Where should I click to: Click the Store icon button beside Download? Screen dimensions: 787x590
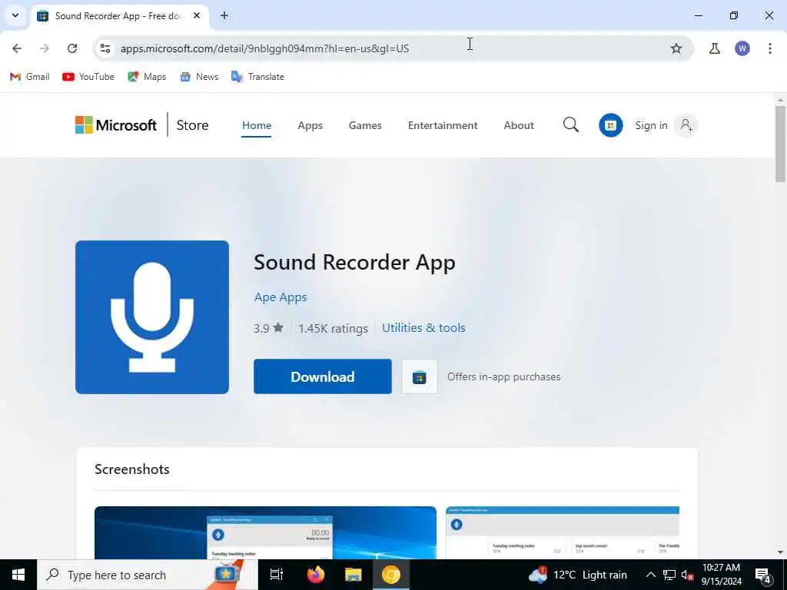click(419, 376)
